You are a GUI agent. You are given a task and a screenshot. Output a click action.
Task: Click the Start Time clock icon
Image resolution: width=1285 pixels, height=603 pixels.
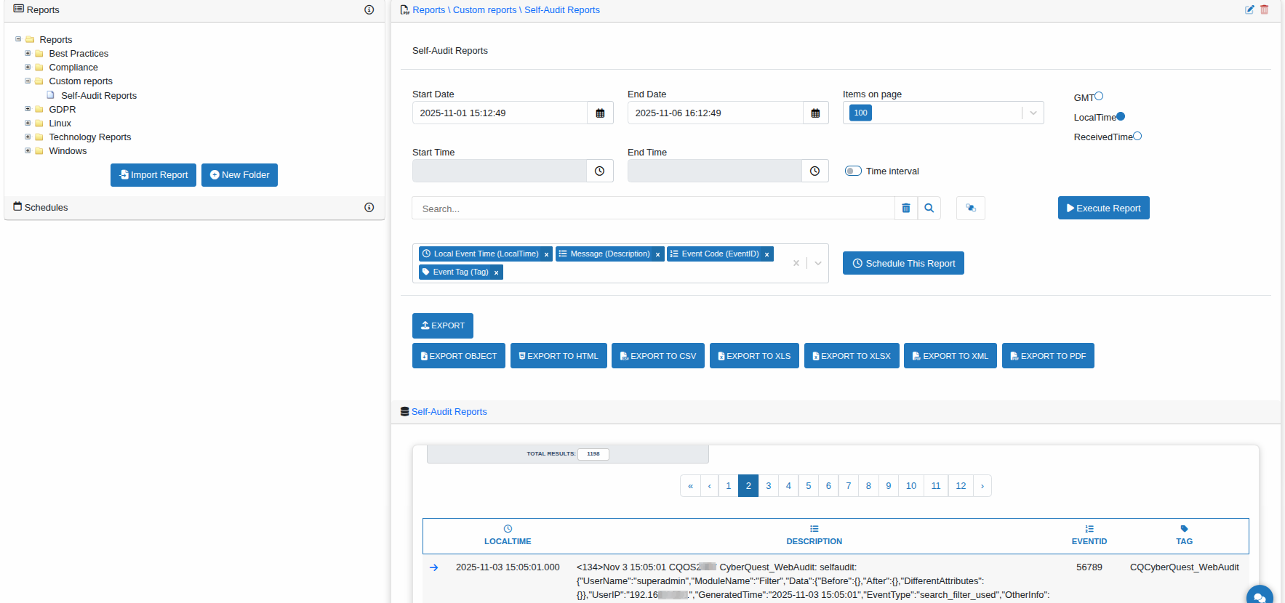tap(599, 171)
